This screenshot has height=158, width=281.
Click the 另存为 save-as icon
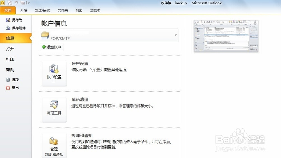click(x=8, y=20)
